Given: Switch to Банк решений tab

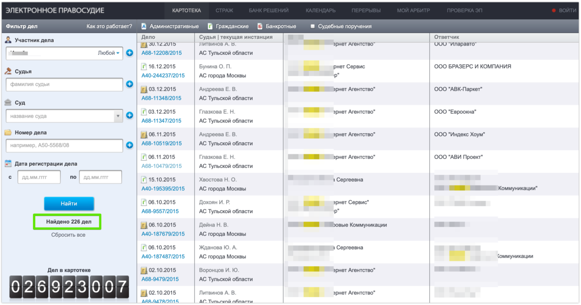Looking at the screenshot, I should 269,10.
